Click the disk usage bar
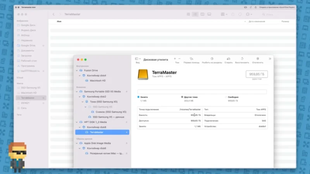The image size is (310, 174). [202, 92]
